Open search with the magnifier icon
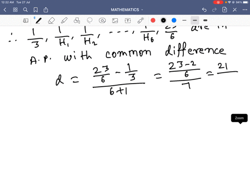This screenshot has width=250, height=187. (x=26, y=10)
